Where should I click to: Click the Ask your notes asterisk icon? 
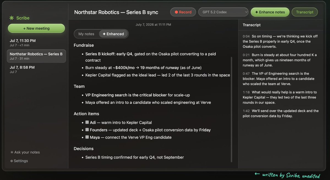[12, 152]
